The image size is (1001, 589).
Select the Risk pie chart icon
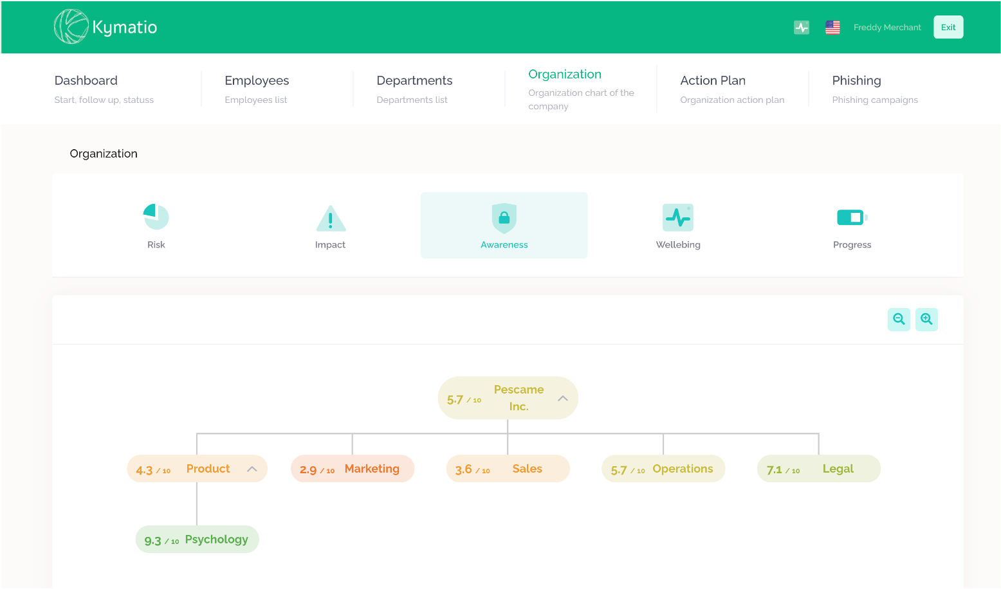[156, 217]
